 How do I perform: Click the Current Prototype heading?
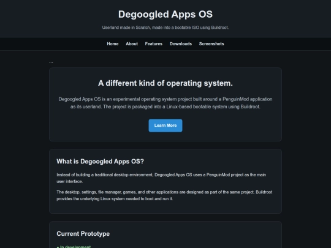point(83,234)
